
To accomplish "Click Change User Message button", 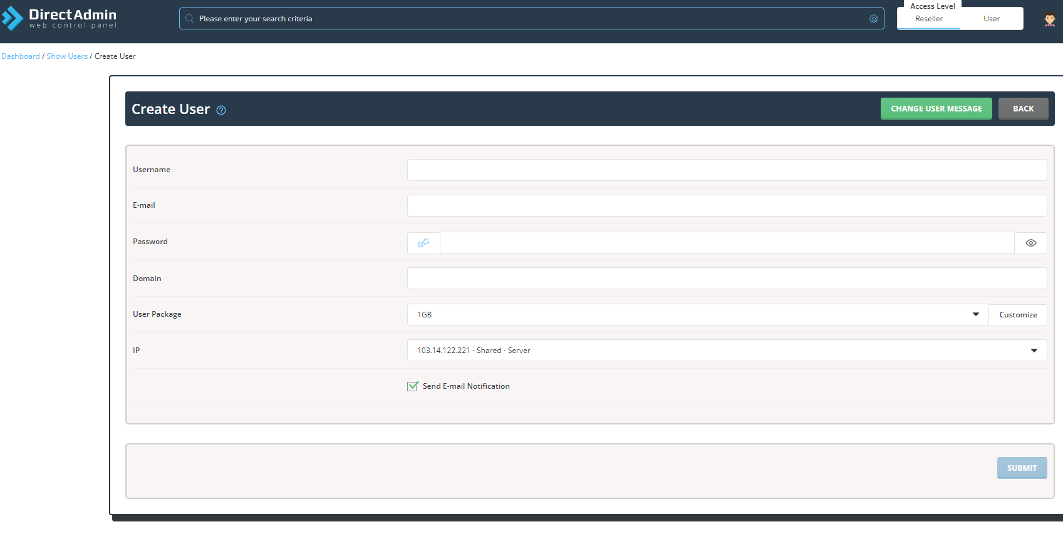I will pyautogui.click(x=936, y=109).
